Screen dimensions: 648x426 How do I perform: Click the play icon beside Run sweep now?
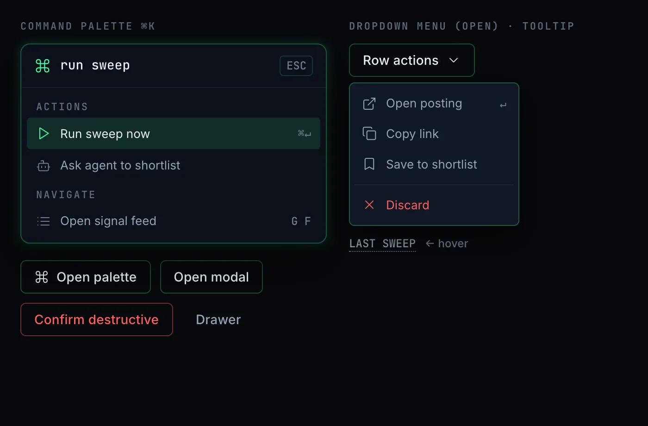pos(44,134)
